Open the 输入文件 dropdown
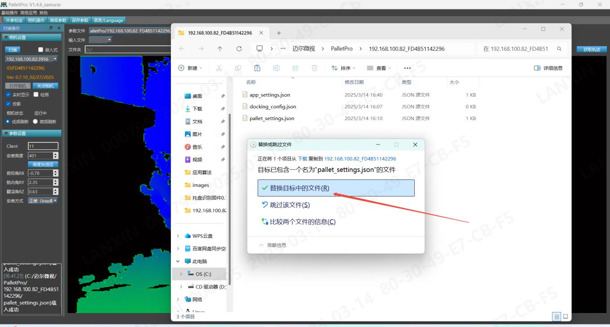Image resolution: width=610 pixels, height=327 pixels. coord(100,40)
